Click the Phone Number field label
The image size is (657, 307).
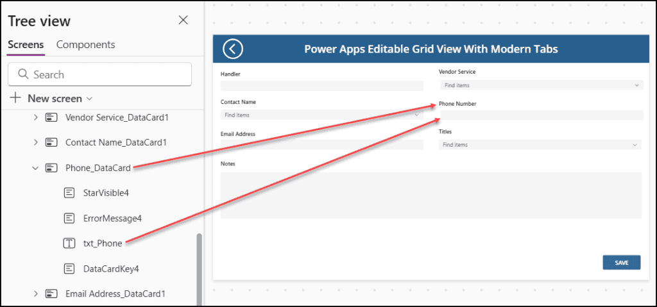(457, 103)
